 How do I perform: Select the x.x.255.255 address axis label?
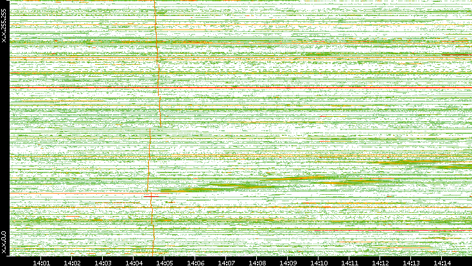point(4,26)
